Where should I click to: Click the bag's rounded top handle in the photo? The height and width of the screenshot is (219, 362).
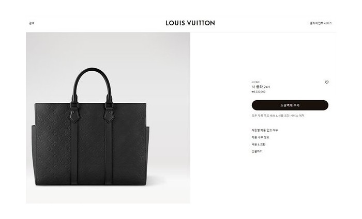tap(92, 80)
